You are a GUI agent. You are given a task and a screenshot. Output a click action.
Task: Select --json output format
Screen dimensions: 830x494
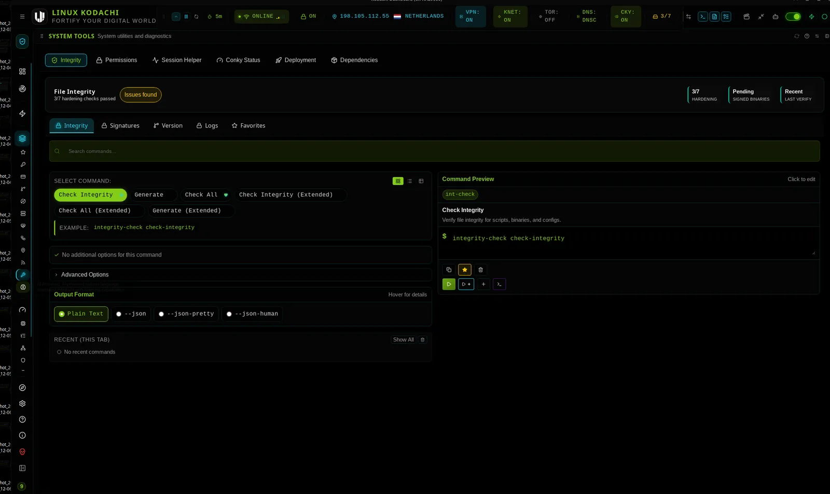[x=131, y=314]
